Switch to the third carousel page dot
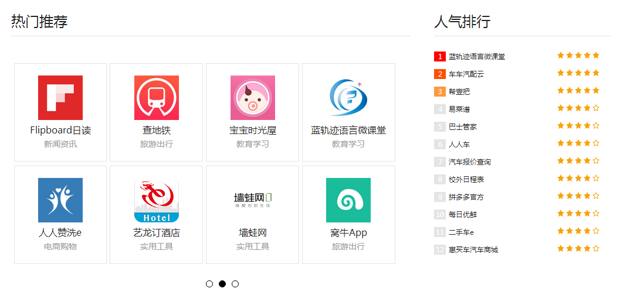The height and width of the screenshot is (295, 620). coord(235,284)
